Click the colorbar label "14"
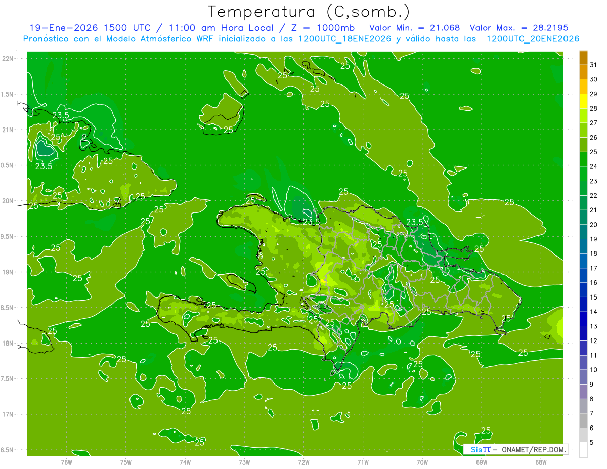The height and width of the screenshot is (469, 607). tap(594, 312)
